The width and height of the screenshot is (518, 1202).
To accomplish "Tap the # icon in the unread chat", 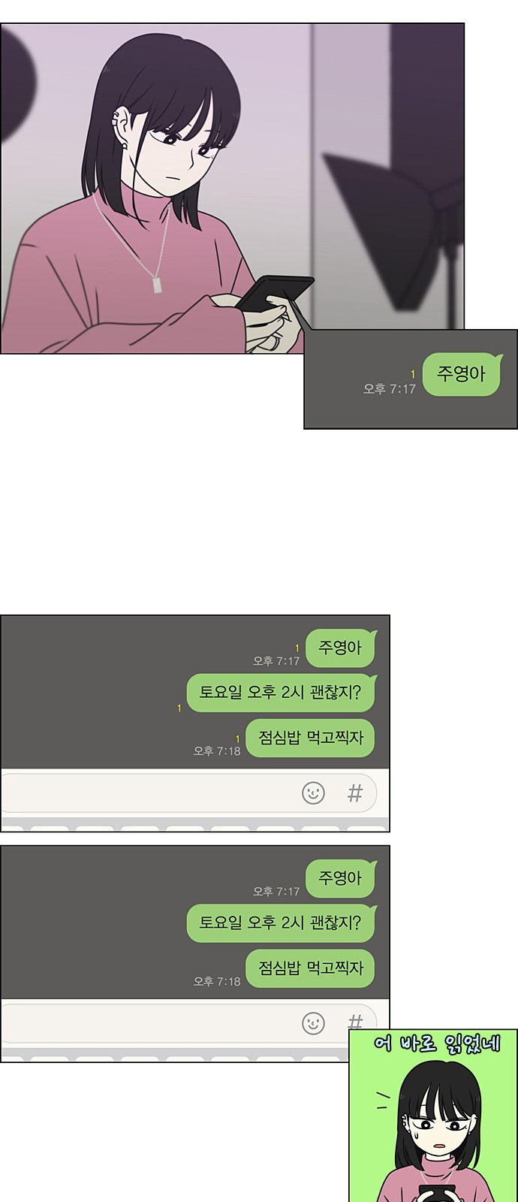I will click(x=355, y=793).
